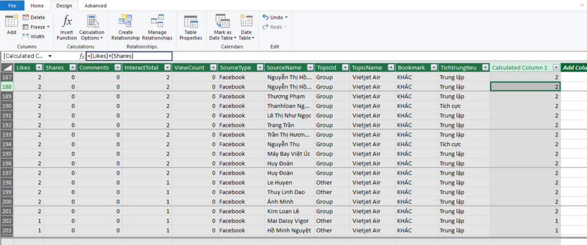The width and height of the screenshot is (587, 245).
Task: Switch to the Home tab
Action: 37,6
